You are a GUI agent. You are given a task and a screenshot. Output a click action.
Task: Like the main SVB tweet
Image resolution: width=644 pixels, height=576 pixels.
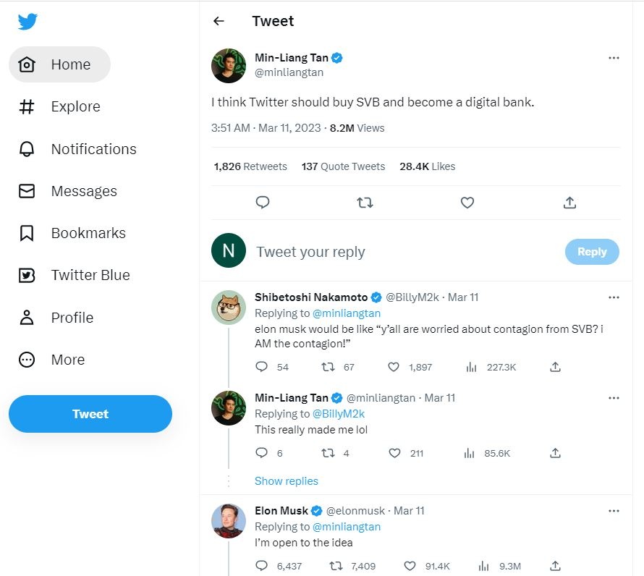point(467,203)
